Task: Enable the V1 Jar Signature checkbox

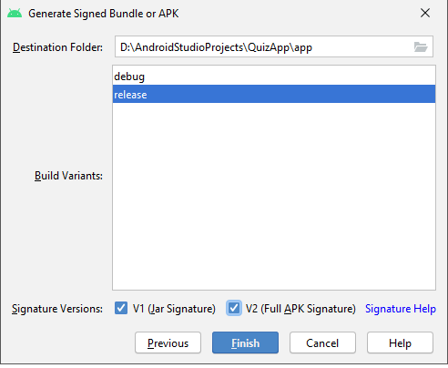Action: [121, 308]
